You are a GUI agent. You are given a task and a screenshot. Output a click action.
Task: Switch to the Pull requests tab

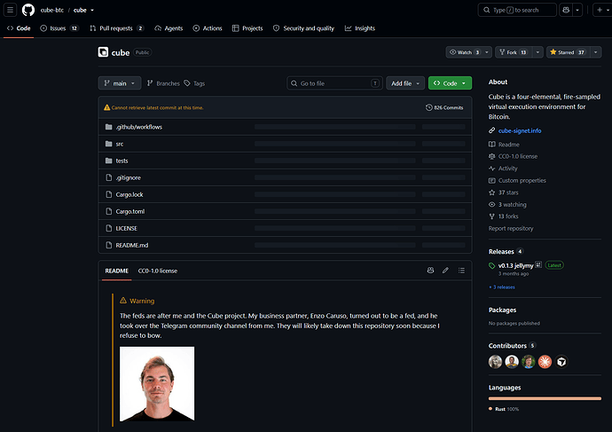[x=117, y=28]
